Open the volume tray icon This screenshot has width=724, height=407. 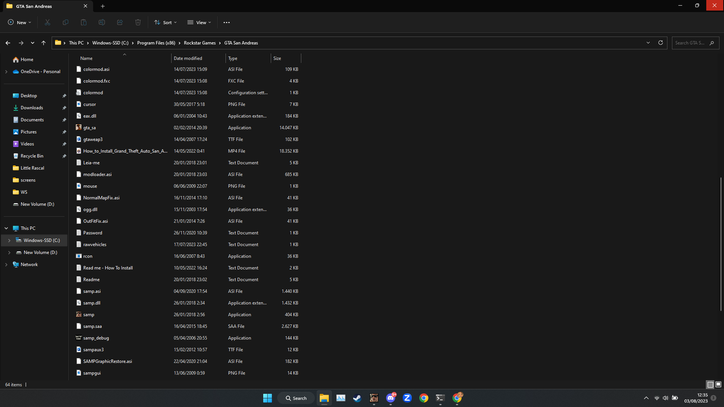(x=665, y=399)
